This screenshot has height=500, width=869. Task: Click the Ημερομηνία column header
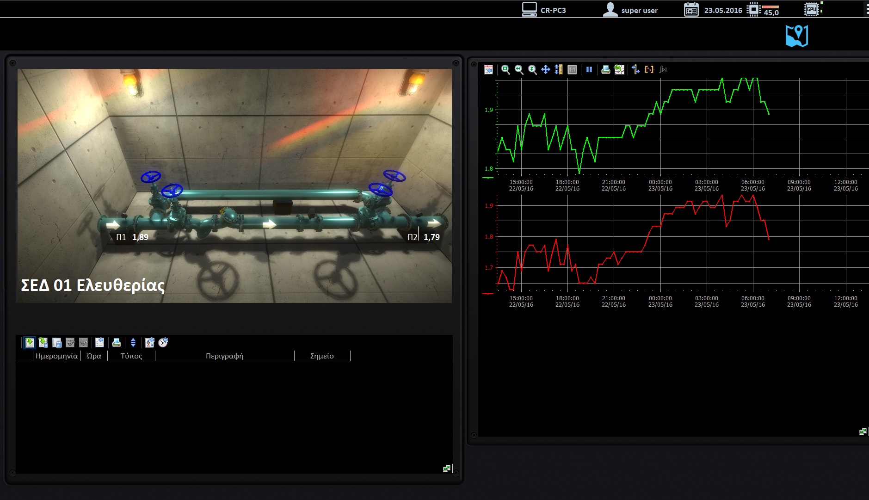click(56, 356)
